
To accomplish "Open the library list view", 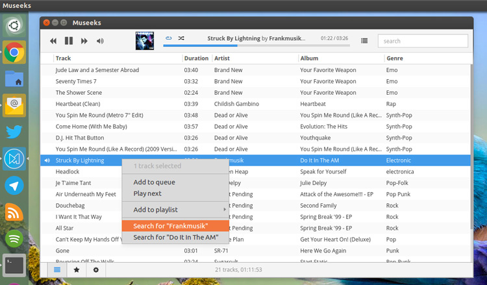I will [57, 269].
